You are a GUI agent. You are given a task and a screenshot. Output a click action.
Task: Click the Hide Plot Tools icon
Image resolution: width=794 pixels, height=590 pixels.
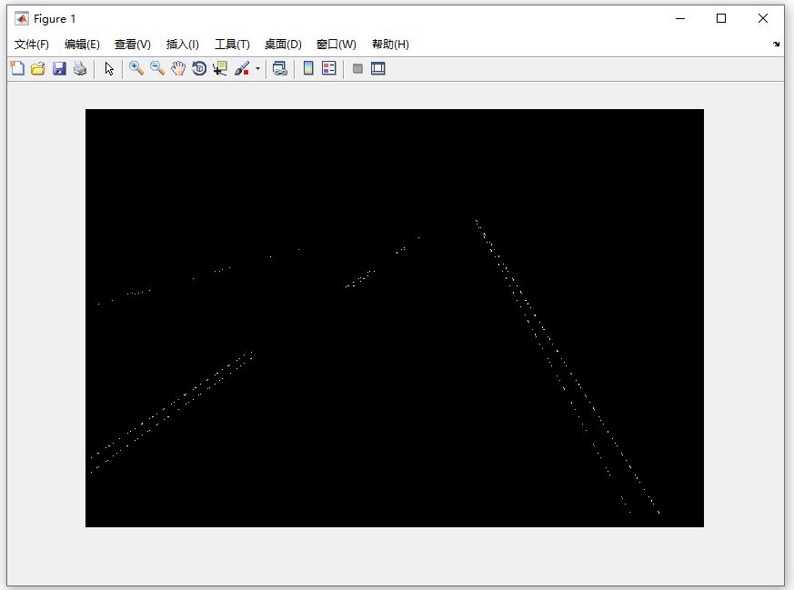tap(357, 68)
